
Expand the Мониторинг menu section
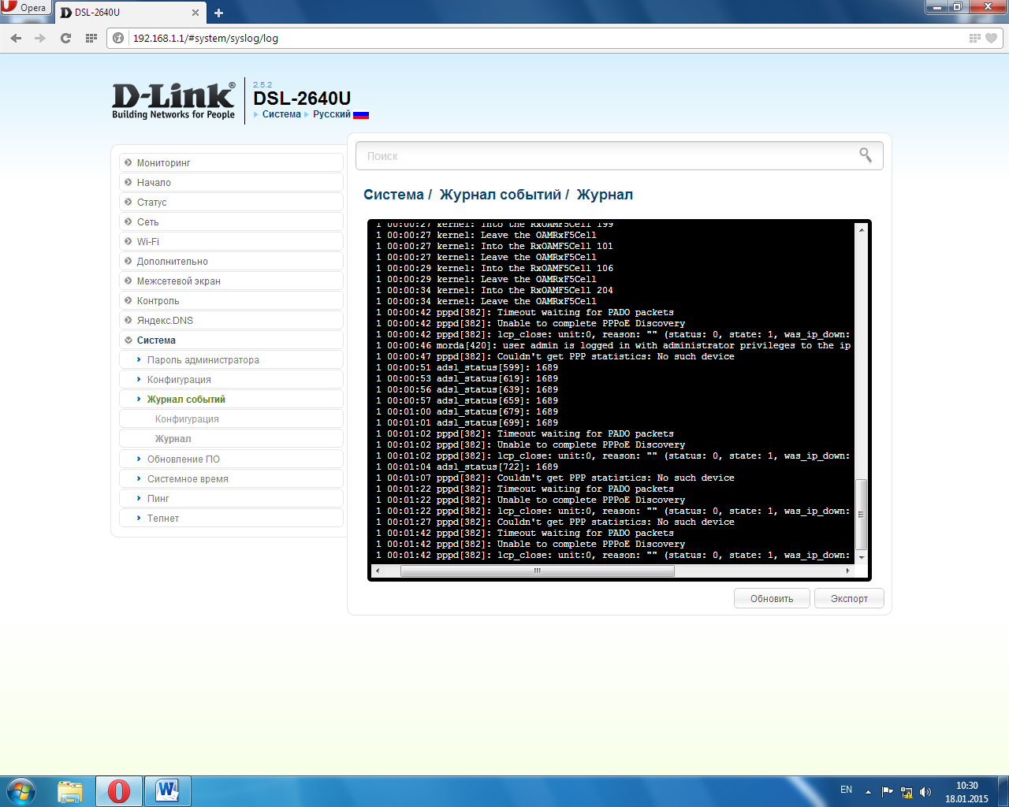pyautogui.click(x=164, y=163)
